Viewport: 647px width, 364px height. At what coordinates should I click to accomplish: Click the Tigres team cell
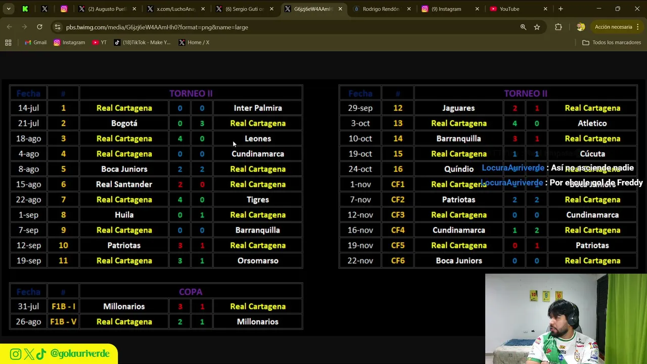[258, 200]
